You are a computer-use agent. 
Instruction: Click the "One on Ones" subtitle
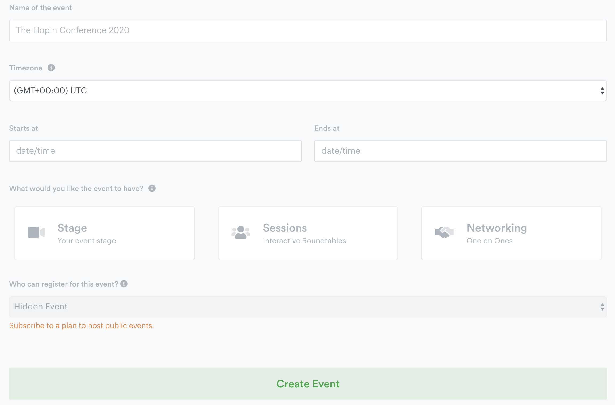coord(490,241)
